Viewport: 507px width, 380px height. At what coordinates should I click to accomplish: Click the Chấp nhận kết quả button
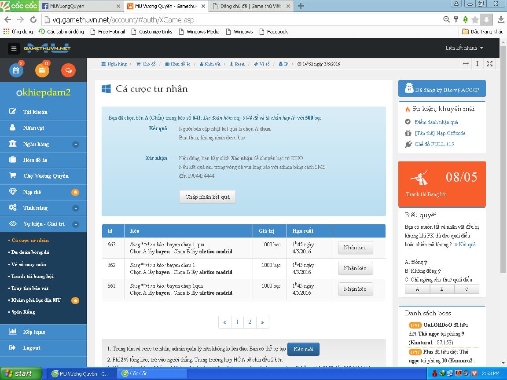pos(207,197)
